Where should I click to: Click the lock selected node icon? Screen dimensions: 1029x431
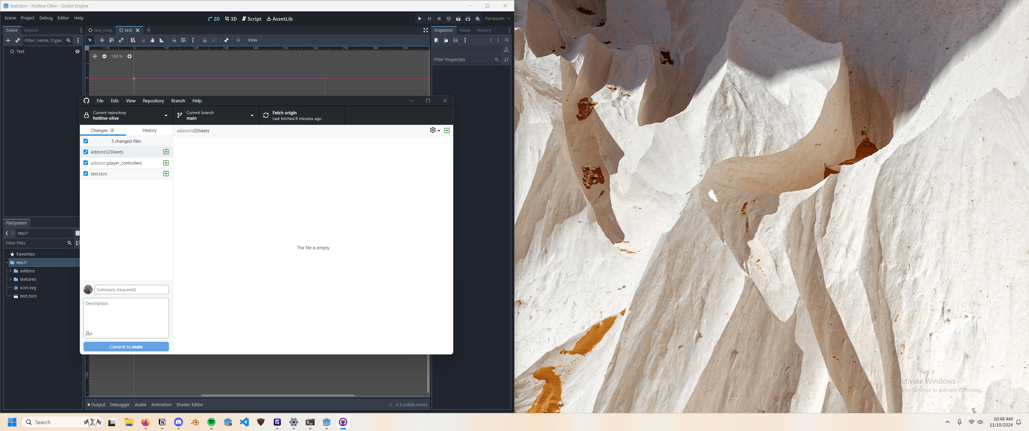[205, 40]
